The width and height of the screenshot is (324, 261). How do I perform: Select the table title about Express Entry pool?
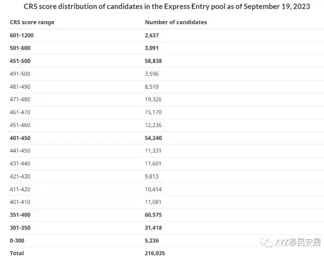click(167, 6)
